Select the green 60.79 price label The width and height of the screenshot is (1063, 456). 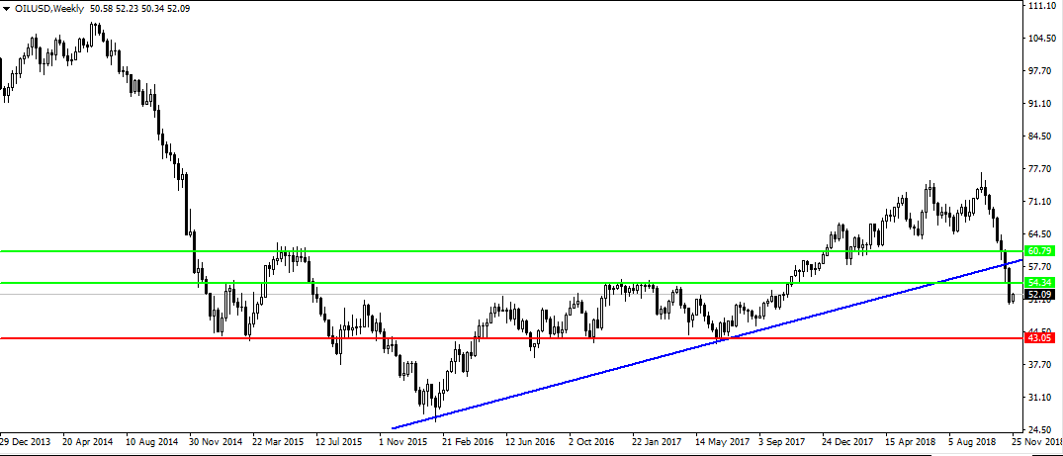click(x=1038, y=250)
